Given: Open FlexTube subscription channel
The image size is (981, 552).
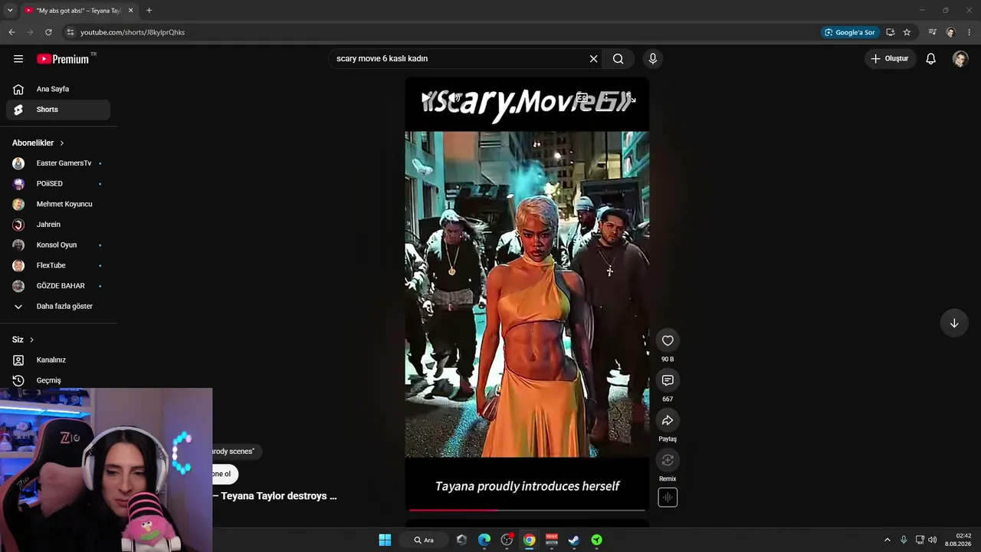Looking at the screenshot, I should [x=58, y=265].
